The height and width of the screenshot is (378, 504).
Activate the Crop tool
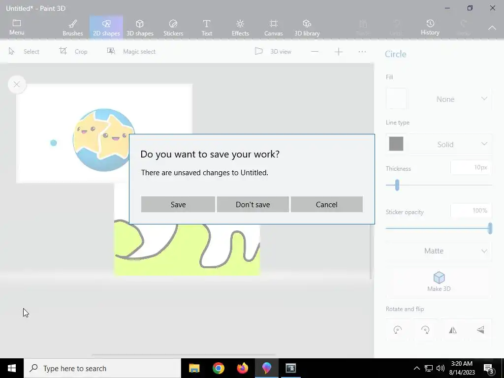[x=73, y=51]
